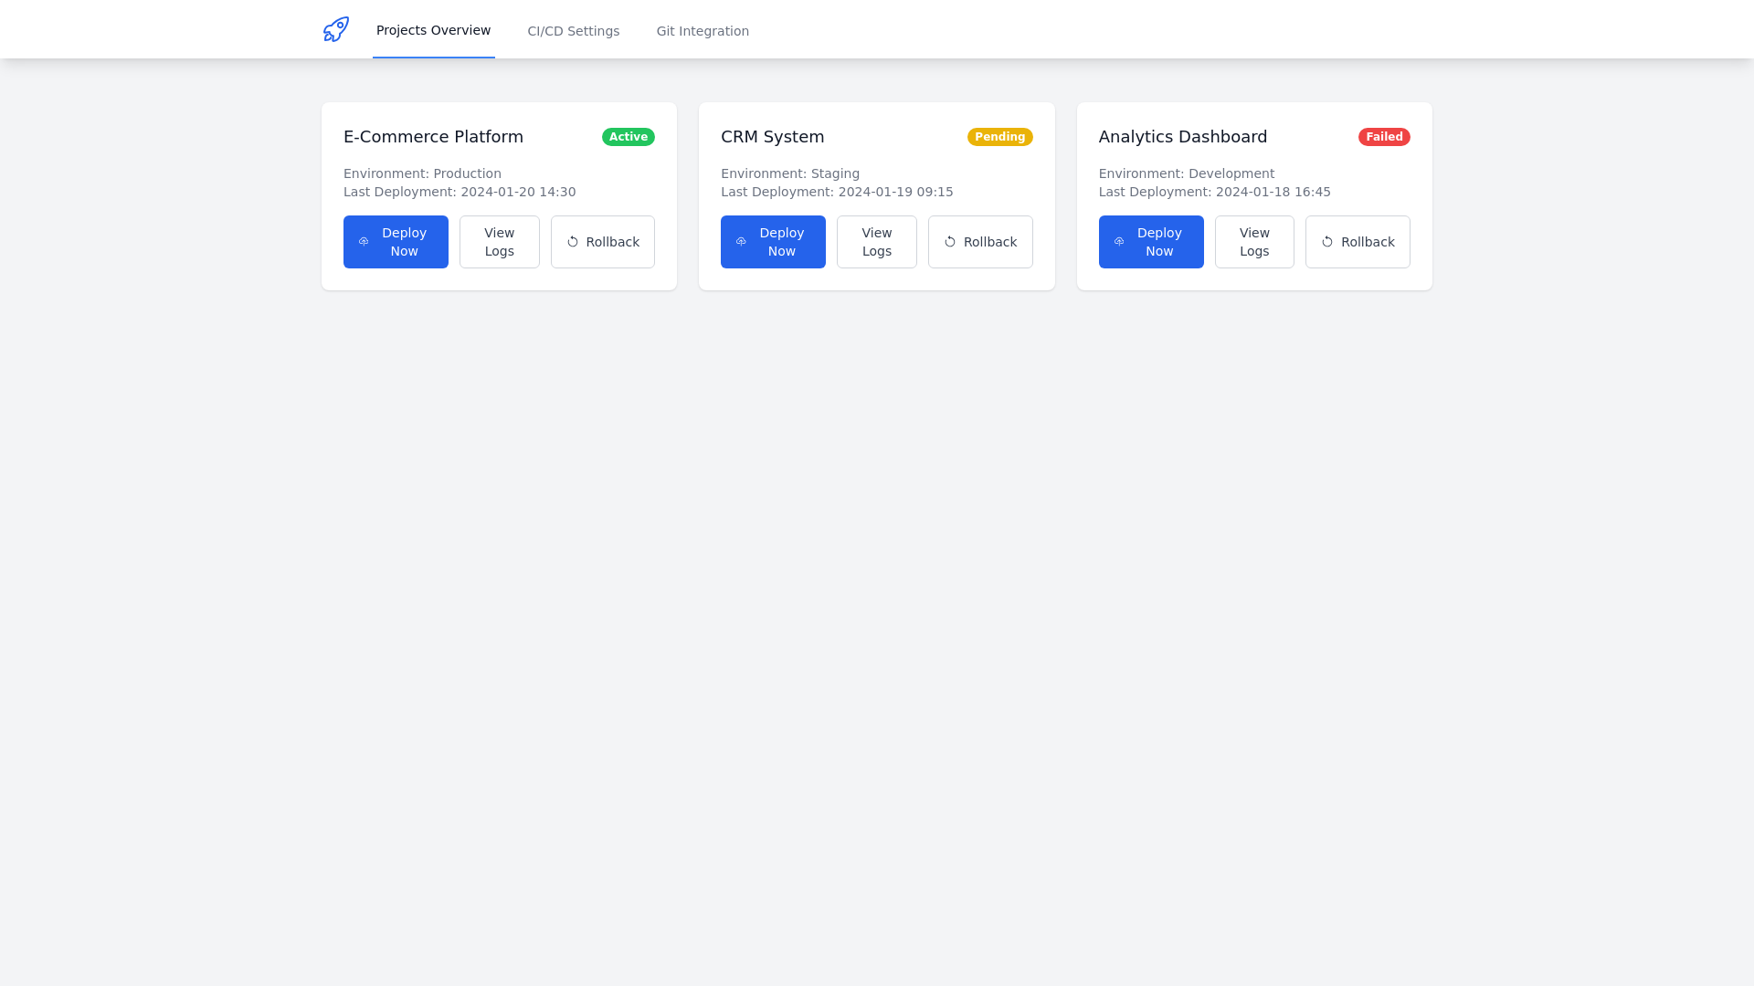This screenshot has width=1754, height=986.
Task: Click the rocket logo in the navigation bar
Action: tap(335, 28)
